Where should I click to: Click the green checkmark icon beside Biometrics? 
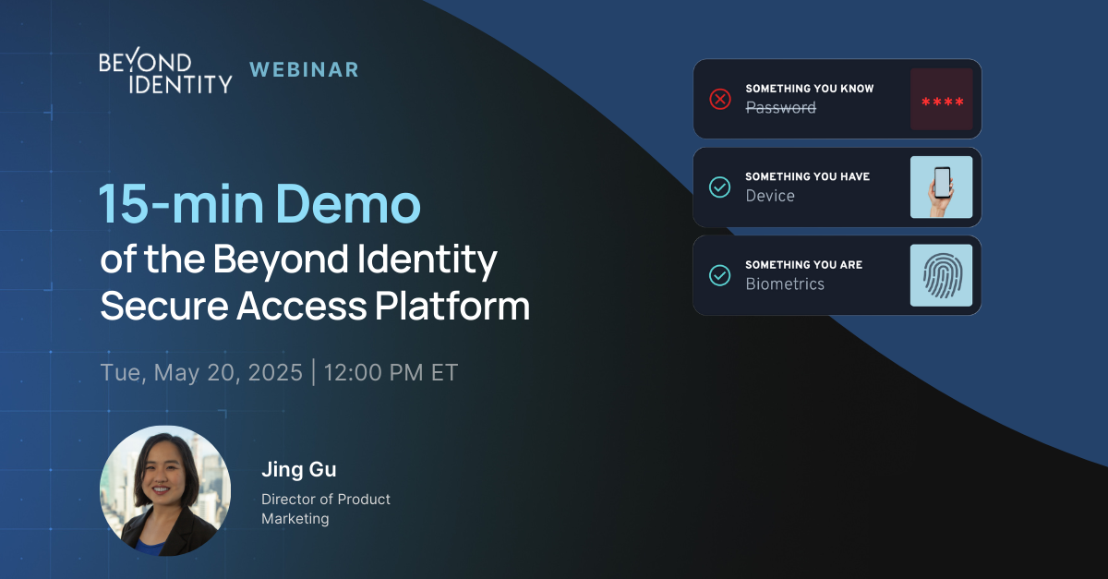point(719,274)
